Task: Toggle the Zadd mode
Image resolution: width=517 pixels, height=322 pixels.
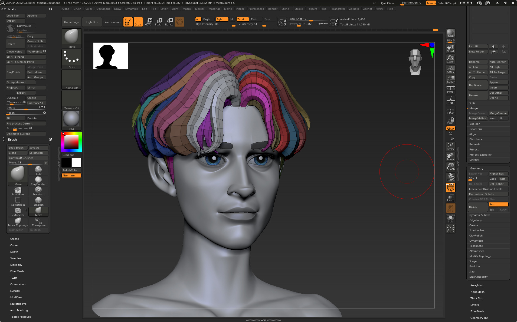Action: 243,19
